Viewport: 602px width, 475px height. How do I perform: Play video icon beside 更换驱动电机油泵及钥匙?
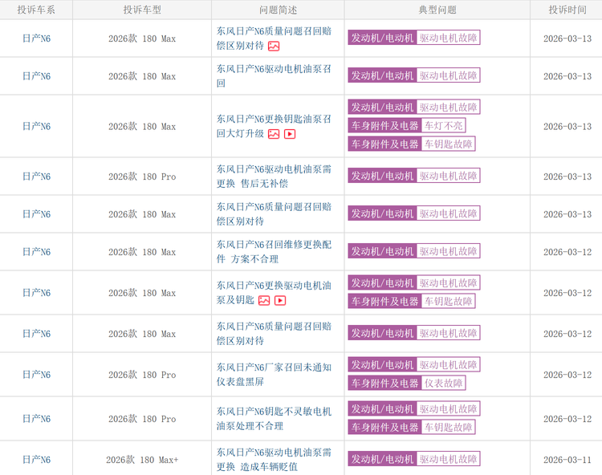tap(280, 300)
